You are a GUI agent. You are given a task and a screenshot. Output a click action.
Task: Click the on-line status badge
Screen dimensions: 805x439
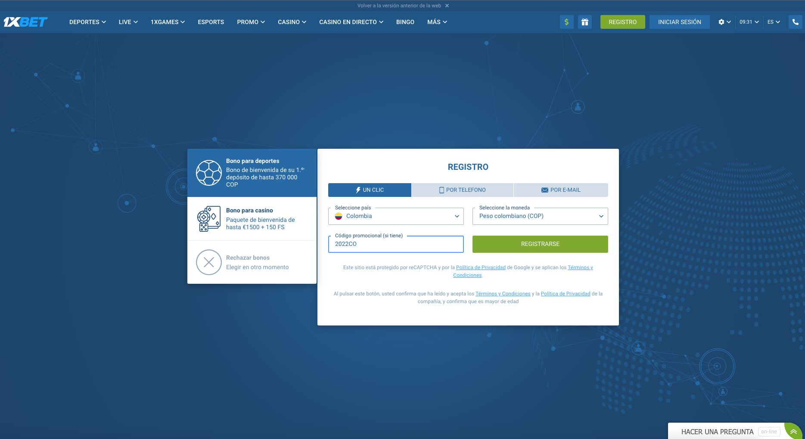click(x=769, y=432)
